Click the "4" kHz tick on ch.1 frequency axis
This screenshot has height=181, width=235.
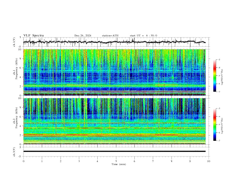click(21, 77)
